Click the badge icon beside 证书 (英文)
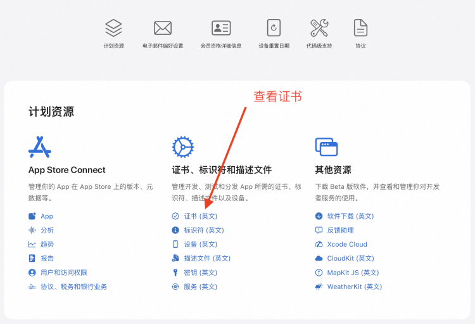The height and width of the screenshot is (324, 475). (175, 216)
